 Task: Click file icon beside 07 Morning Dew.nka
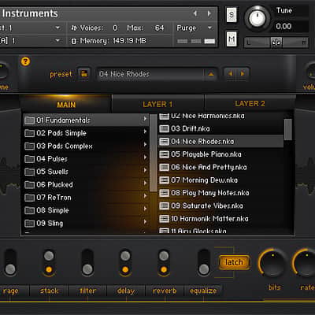pyautogui.click(x=164, y=180)
